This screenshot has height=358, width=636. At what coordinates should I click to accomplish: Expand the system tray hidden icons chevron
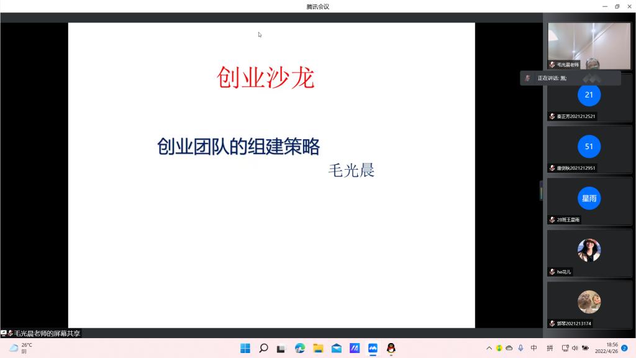[489, 348]
